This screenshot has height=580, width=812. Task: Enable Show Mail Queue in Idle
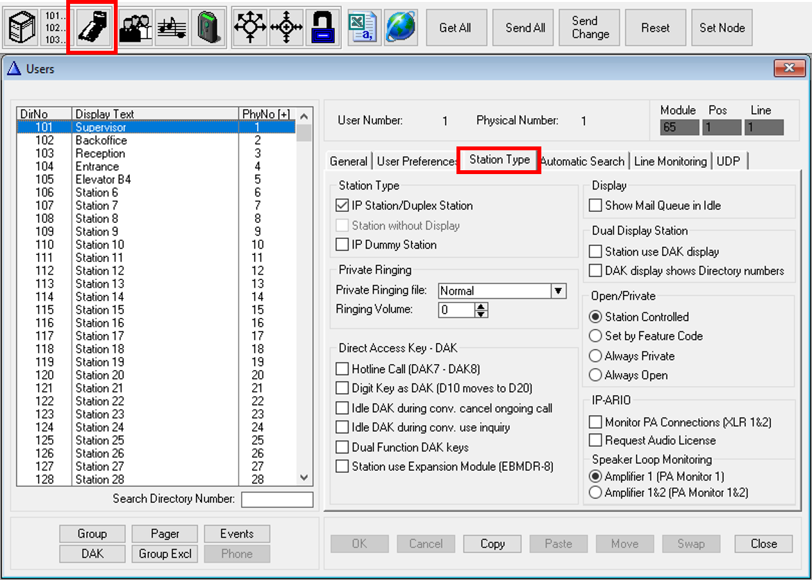point(595,206)
